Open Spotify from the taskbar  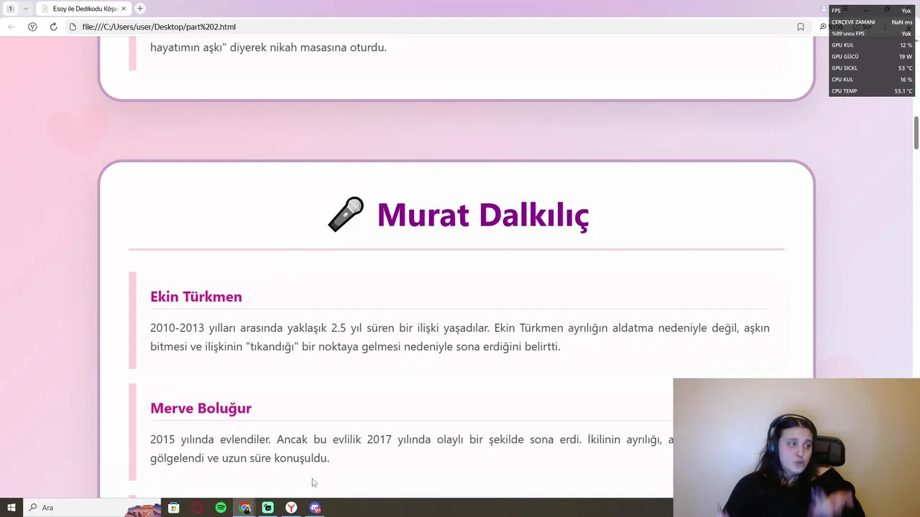pos(221,508)
